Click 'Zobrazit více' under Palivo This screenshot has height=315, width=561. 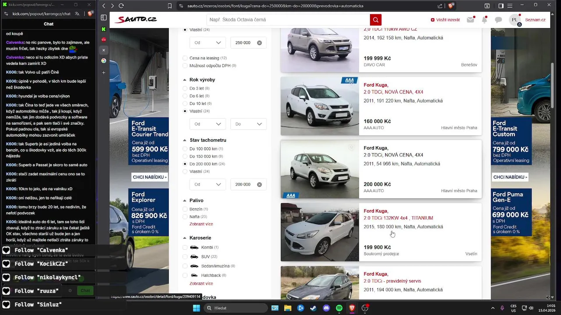[x=201, y=224]
